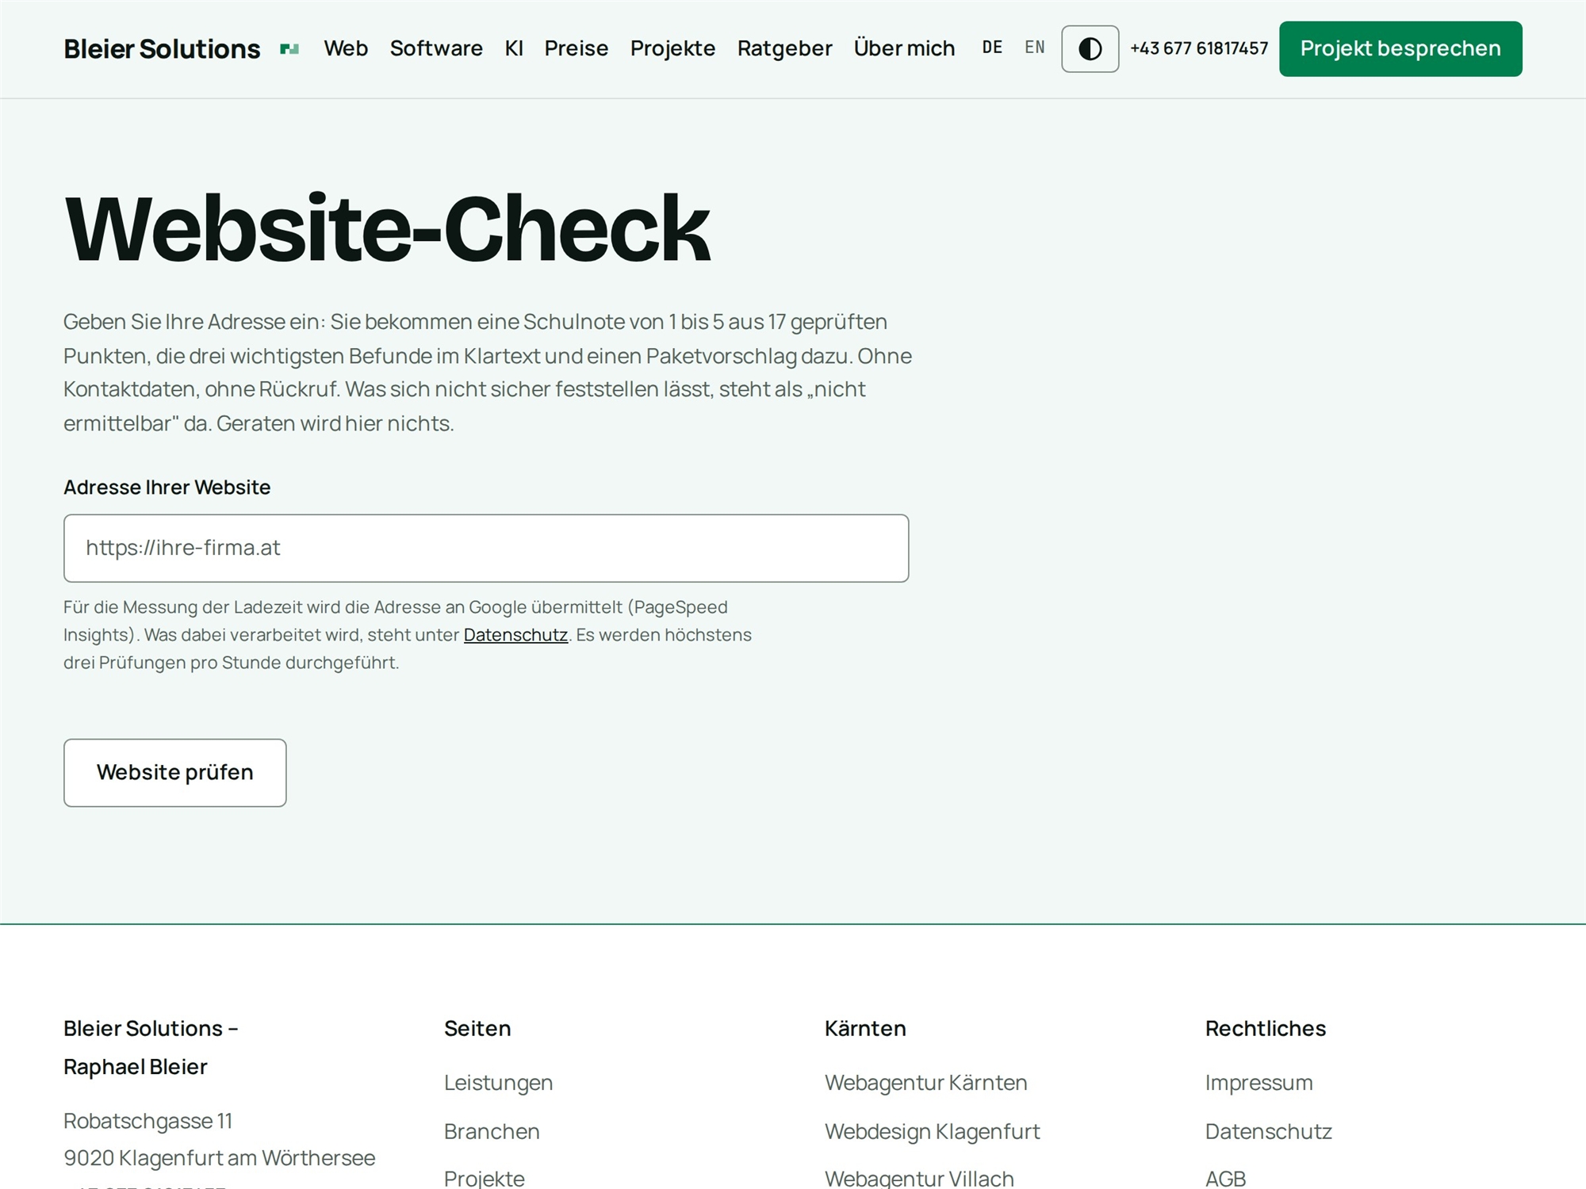Open Webdesign Klagenfurt footer link
Screen dimensions: 1586x1189
pos(933,1131)
